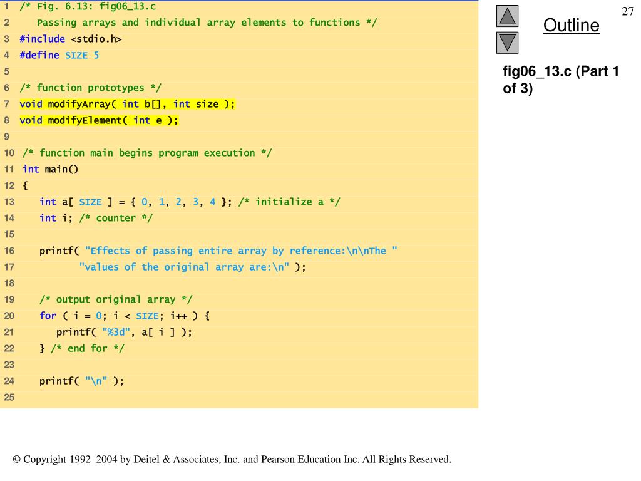The image size is (641, 481).
Task: Click the printf( "\n" ) line
Action: tap(81, 381)
